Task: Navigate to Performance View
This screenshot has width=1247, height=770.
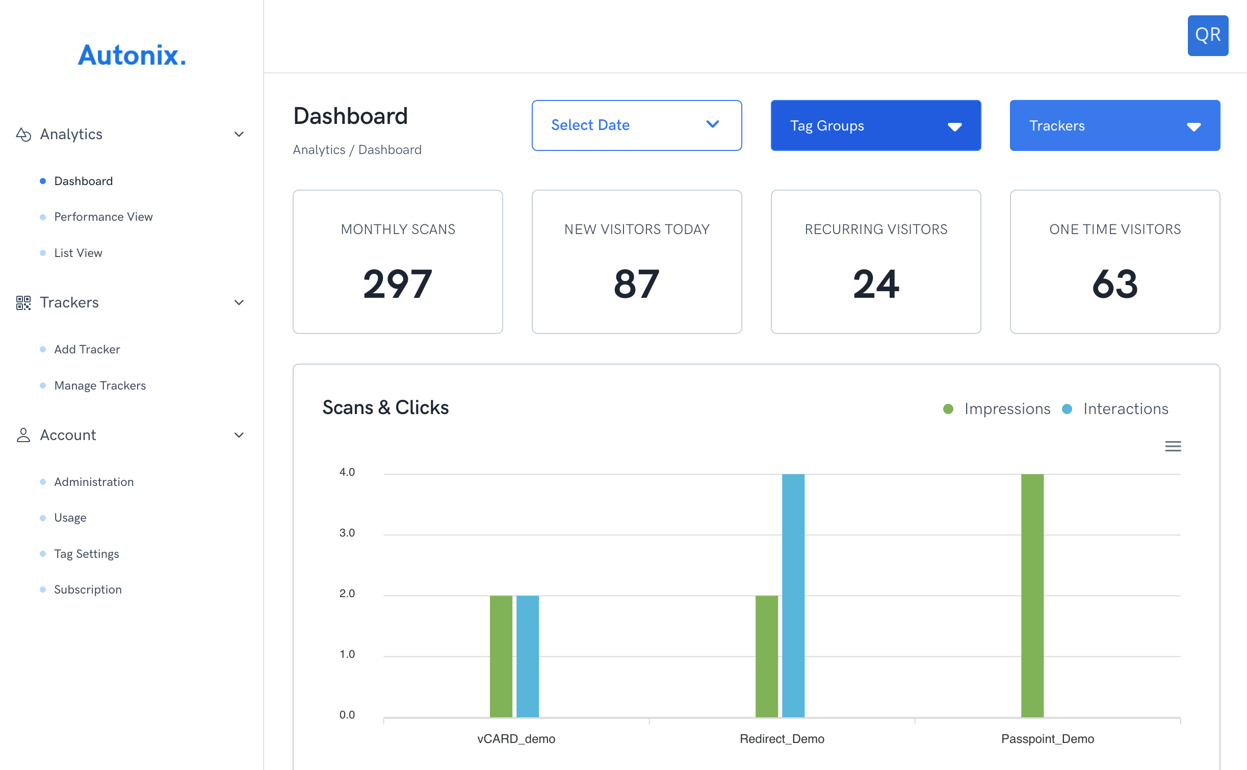Action: tap(103, 217)
